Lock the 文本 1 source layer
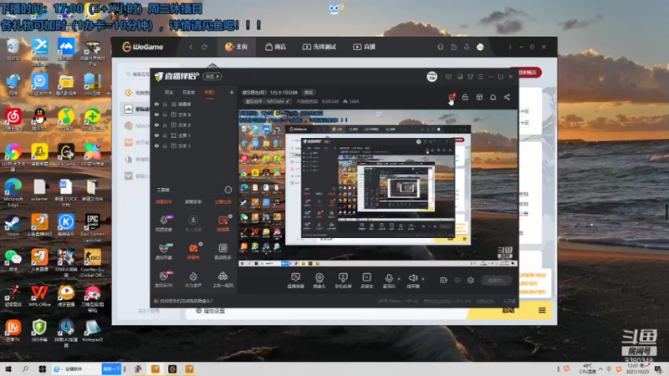669x376 pixels. (165, 145)
